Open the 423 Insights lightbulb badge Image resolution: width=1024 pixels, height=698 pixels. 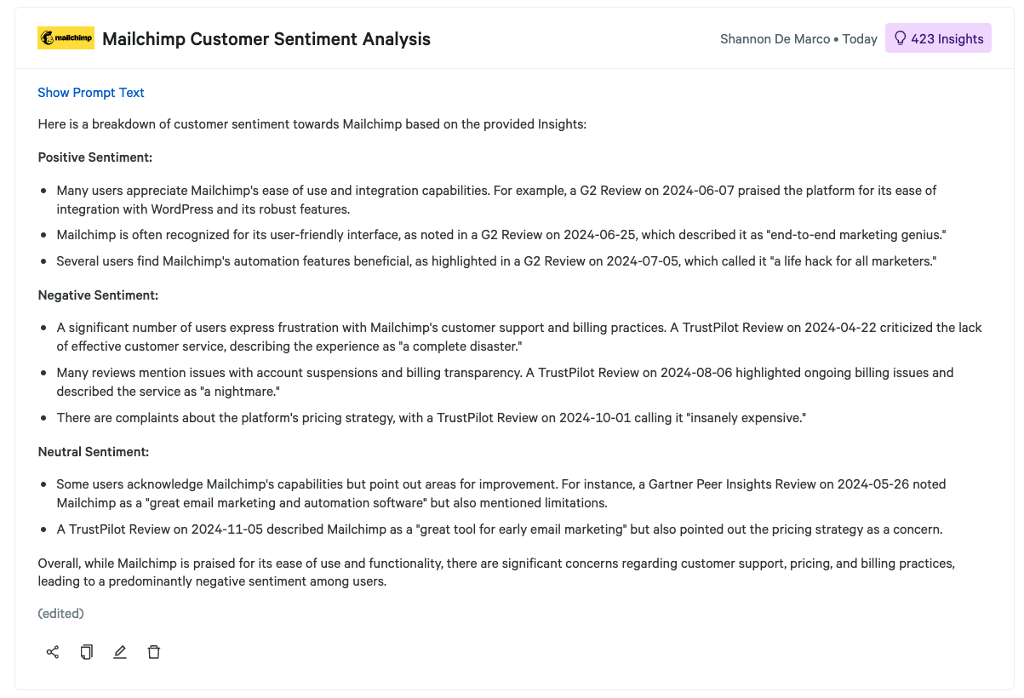click(x=938, y=38)
